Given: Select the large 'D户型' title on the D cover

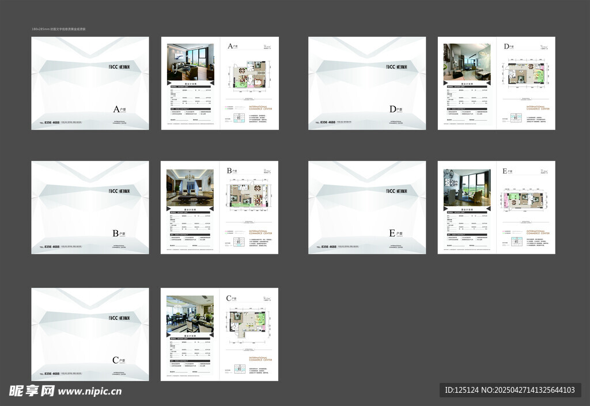Looking at the screenshot, I should click(x=396, y=109).
